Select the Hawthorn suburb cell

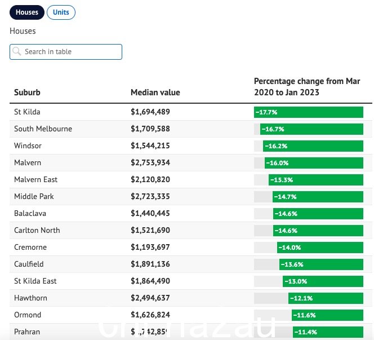(30, 298)
